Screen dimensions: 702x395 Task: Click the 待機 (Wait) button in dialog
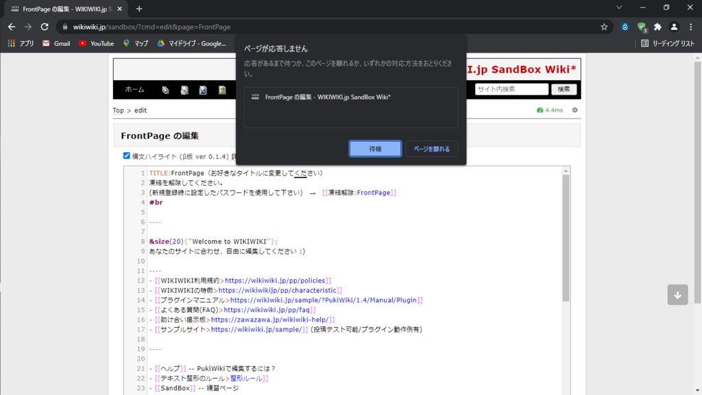(375, 149)
